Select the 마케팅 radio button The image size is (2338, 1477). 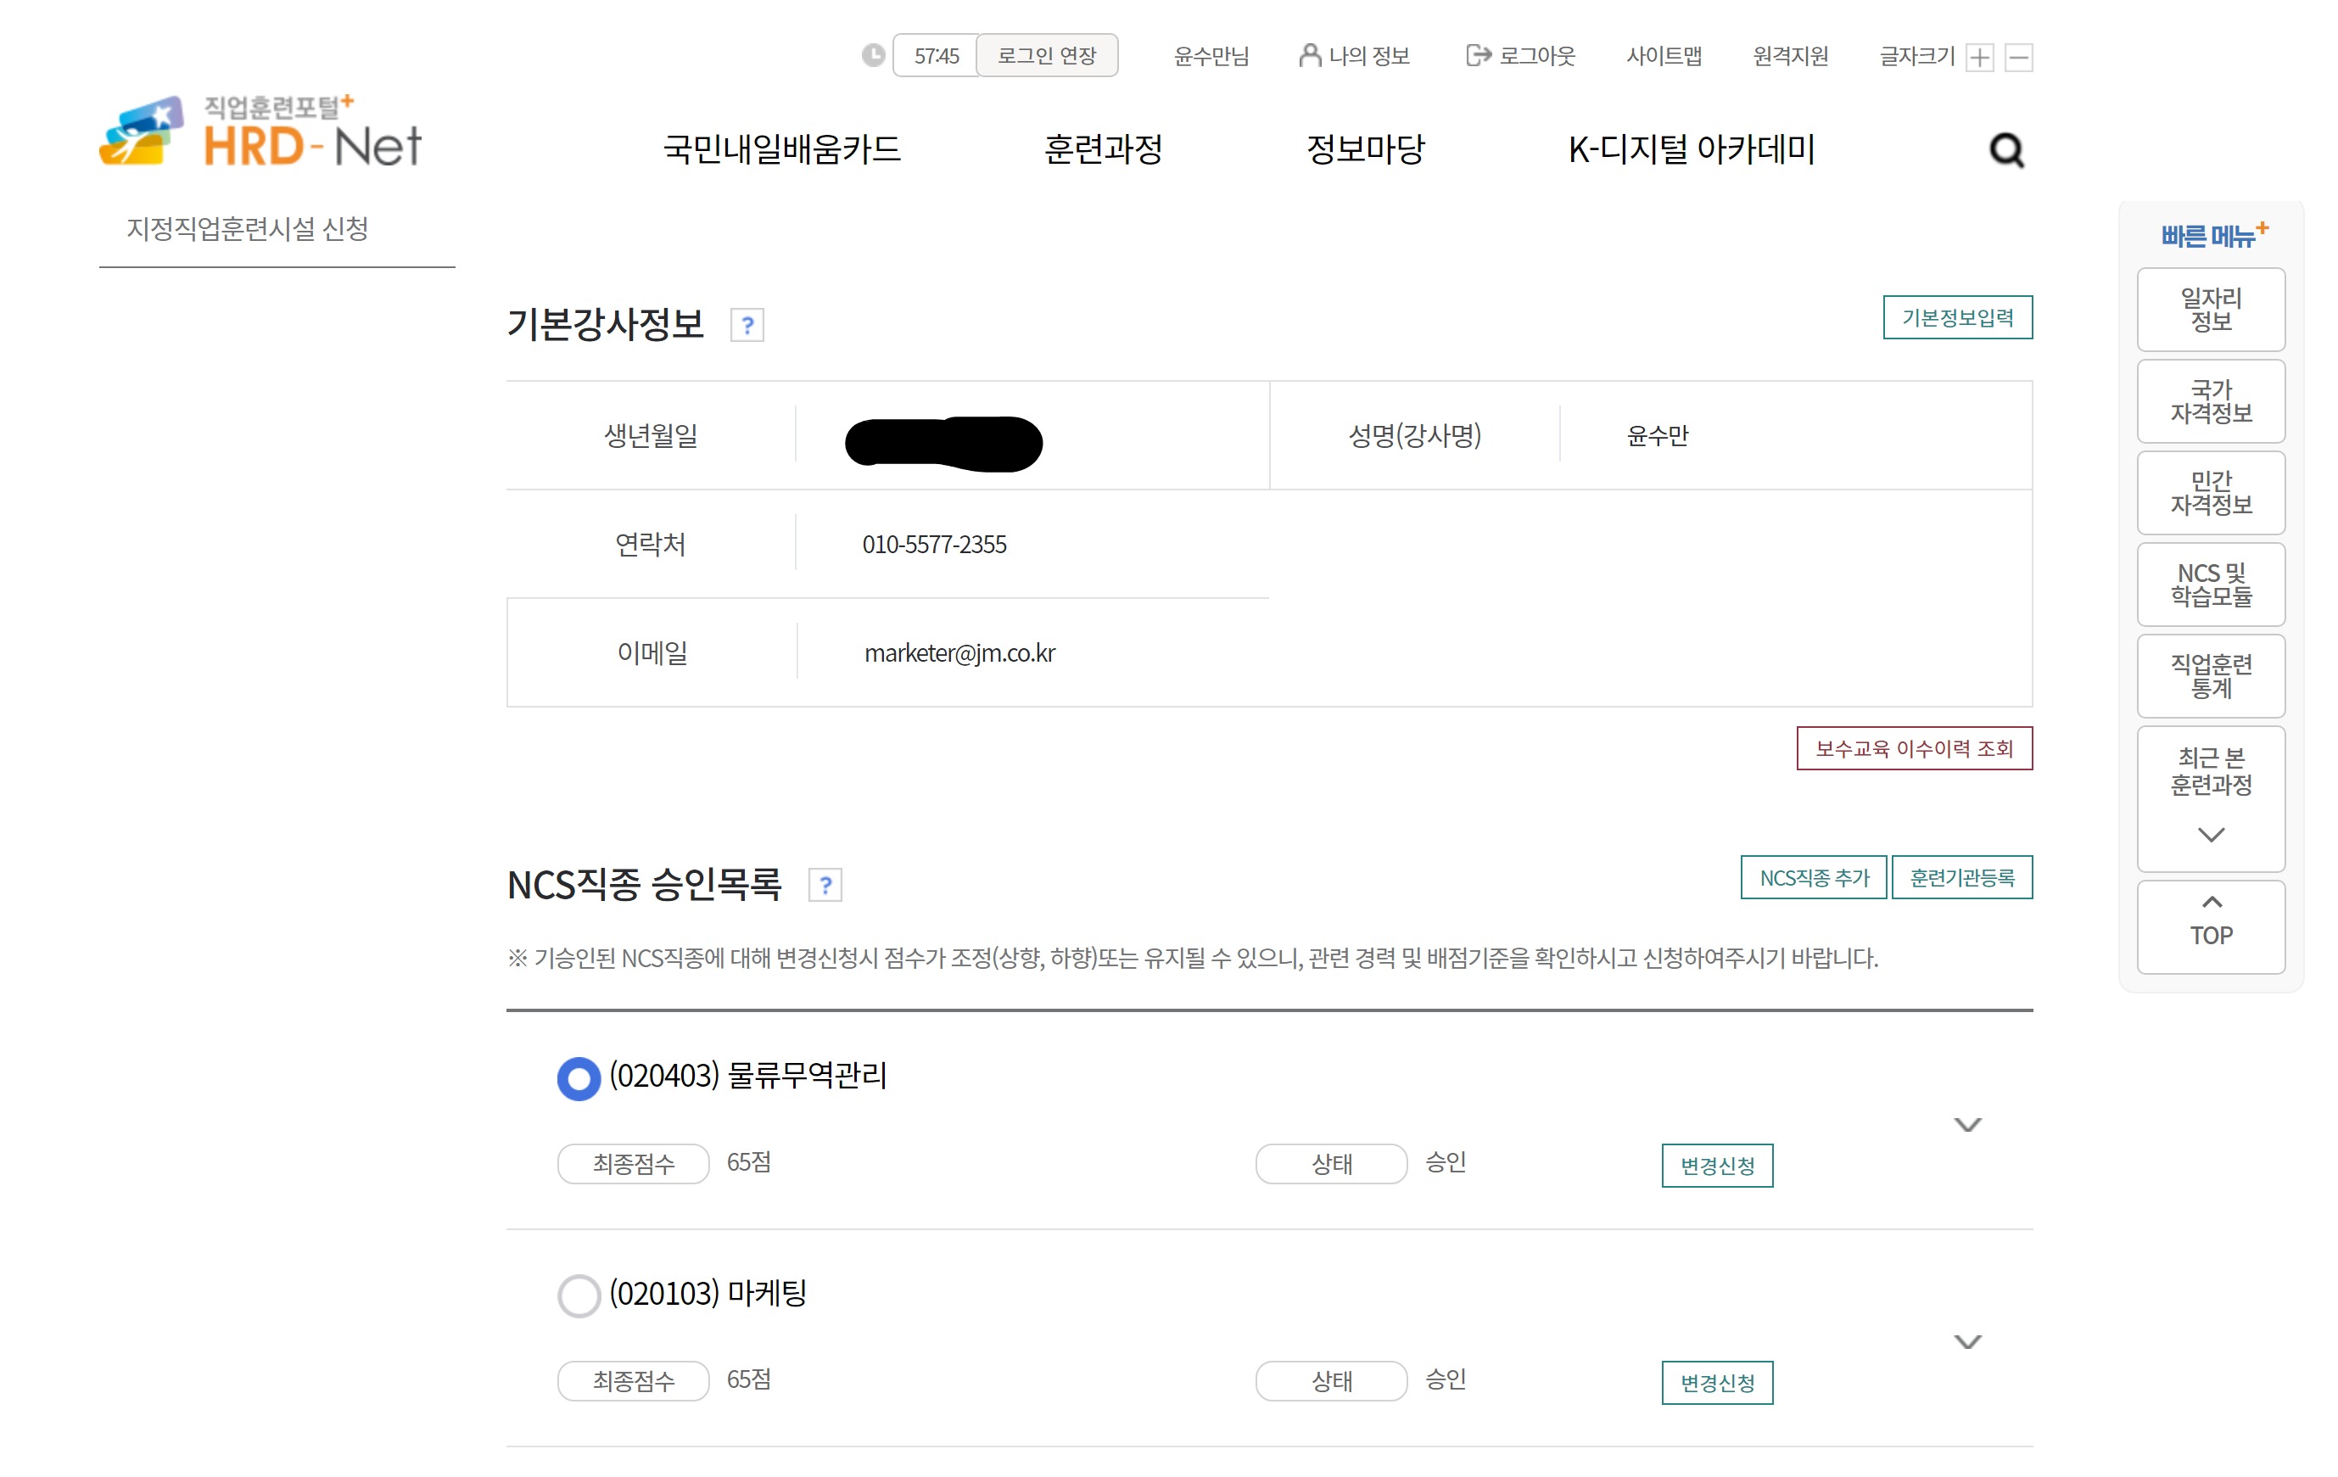pyautogui.click(x=579, y=1295)
